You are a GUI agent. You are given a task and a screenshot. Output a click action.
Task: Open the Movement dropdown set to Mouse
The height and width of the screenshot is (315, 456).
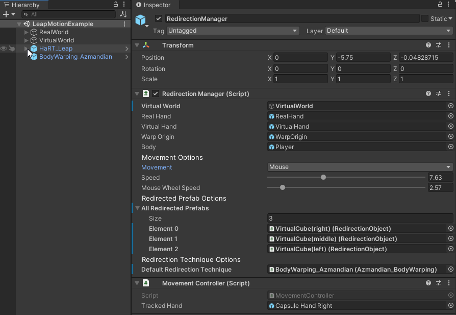pyautogui.click(x=360, y=167)
